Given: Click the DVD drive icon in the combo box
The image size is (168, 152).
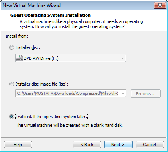Looking at the screenshot, I should pyautogui.click(x=19, y=58).
